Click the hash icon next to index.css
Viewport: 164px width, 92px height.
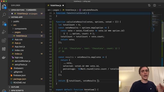click(x=13, y=50)
